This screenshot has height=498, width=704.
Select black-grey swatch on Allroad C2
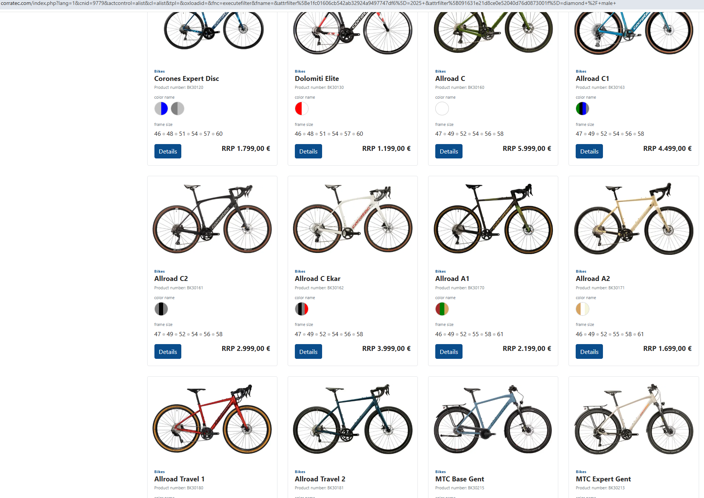click(161, 309)
